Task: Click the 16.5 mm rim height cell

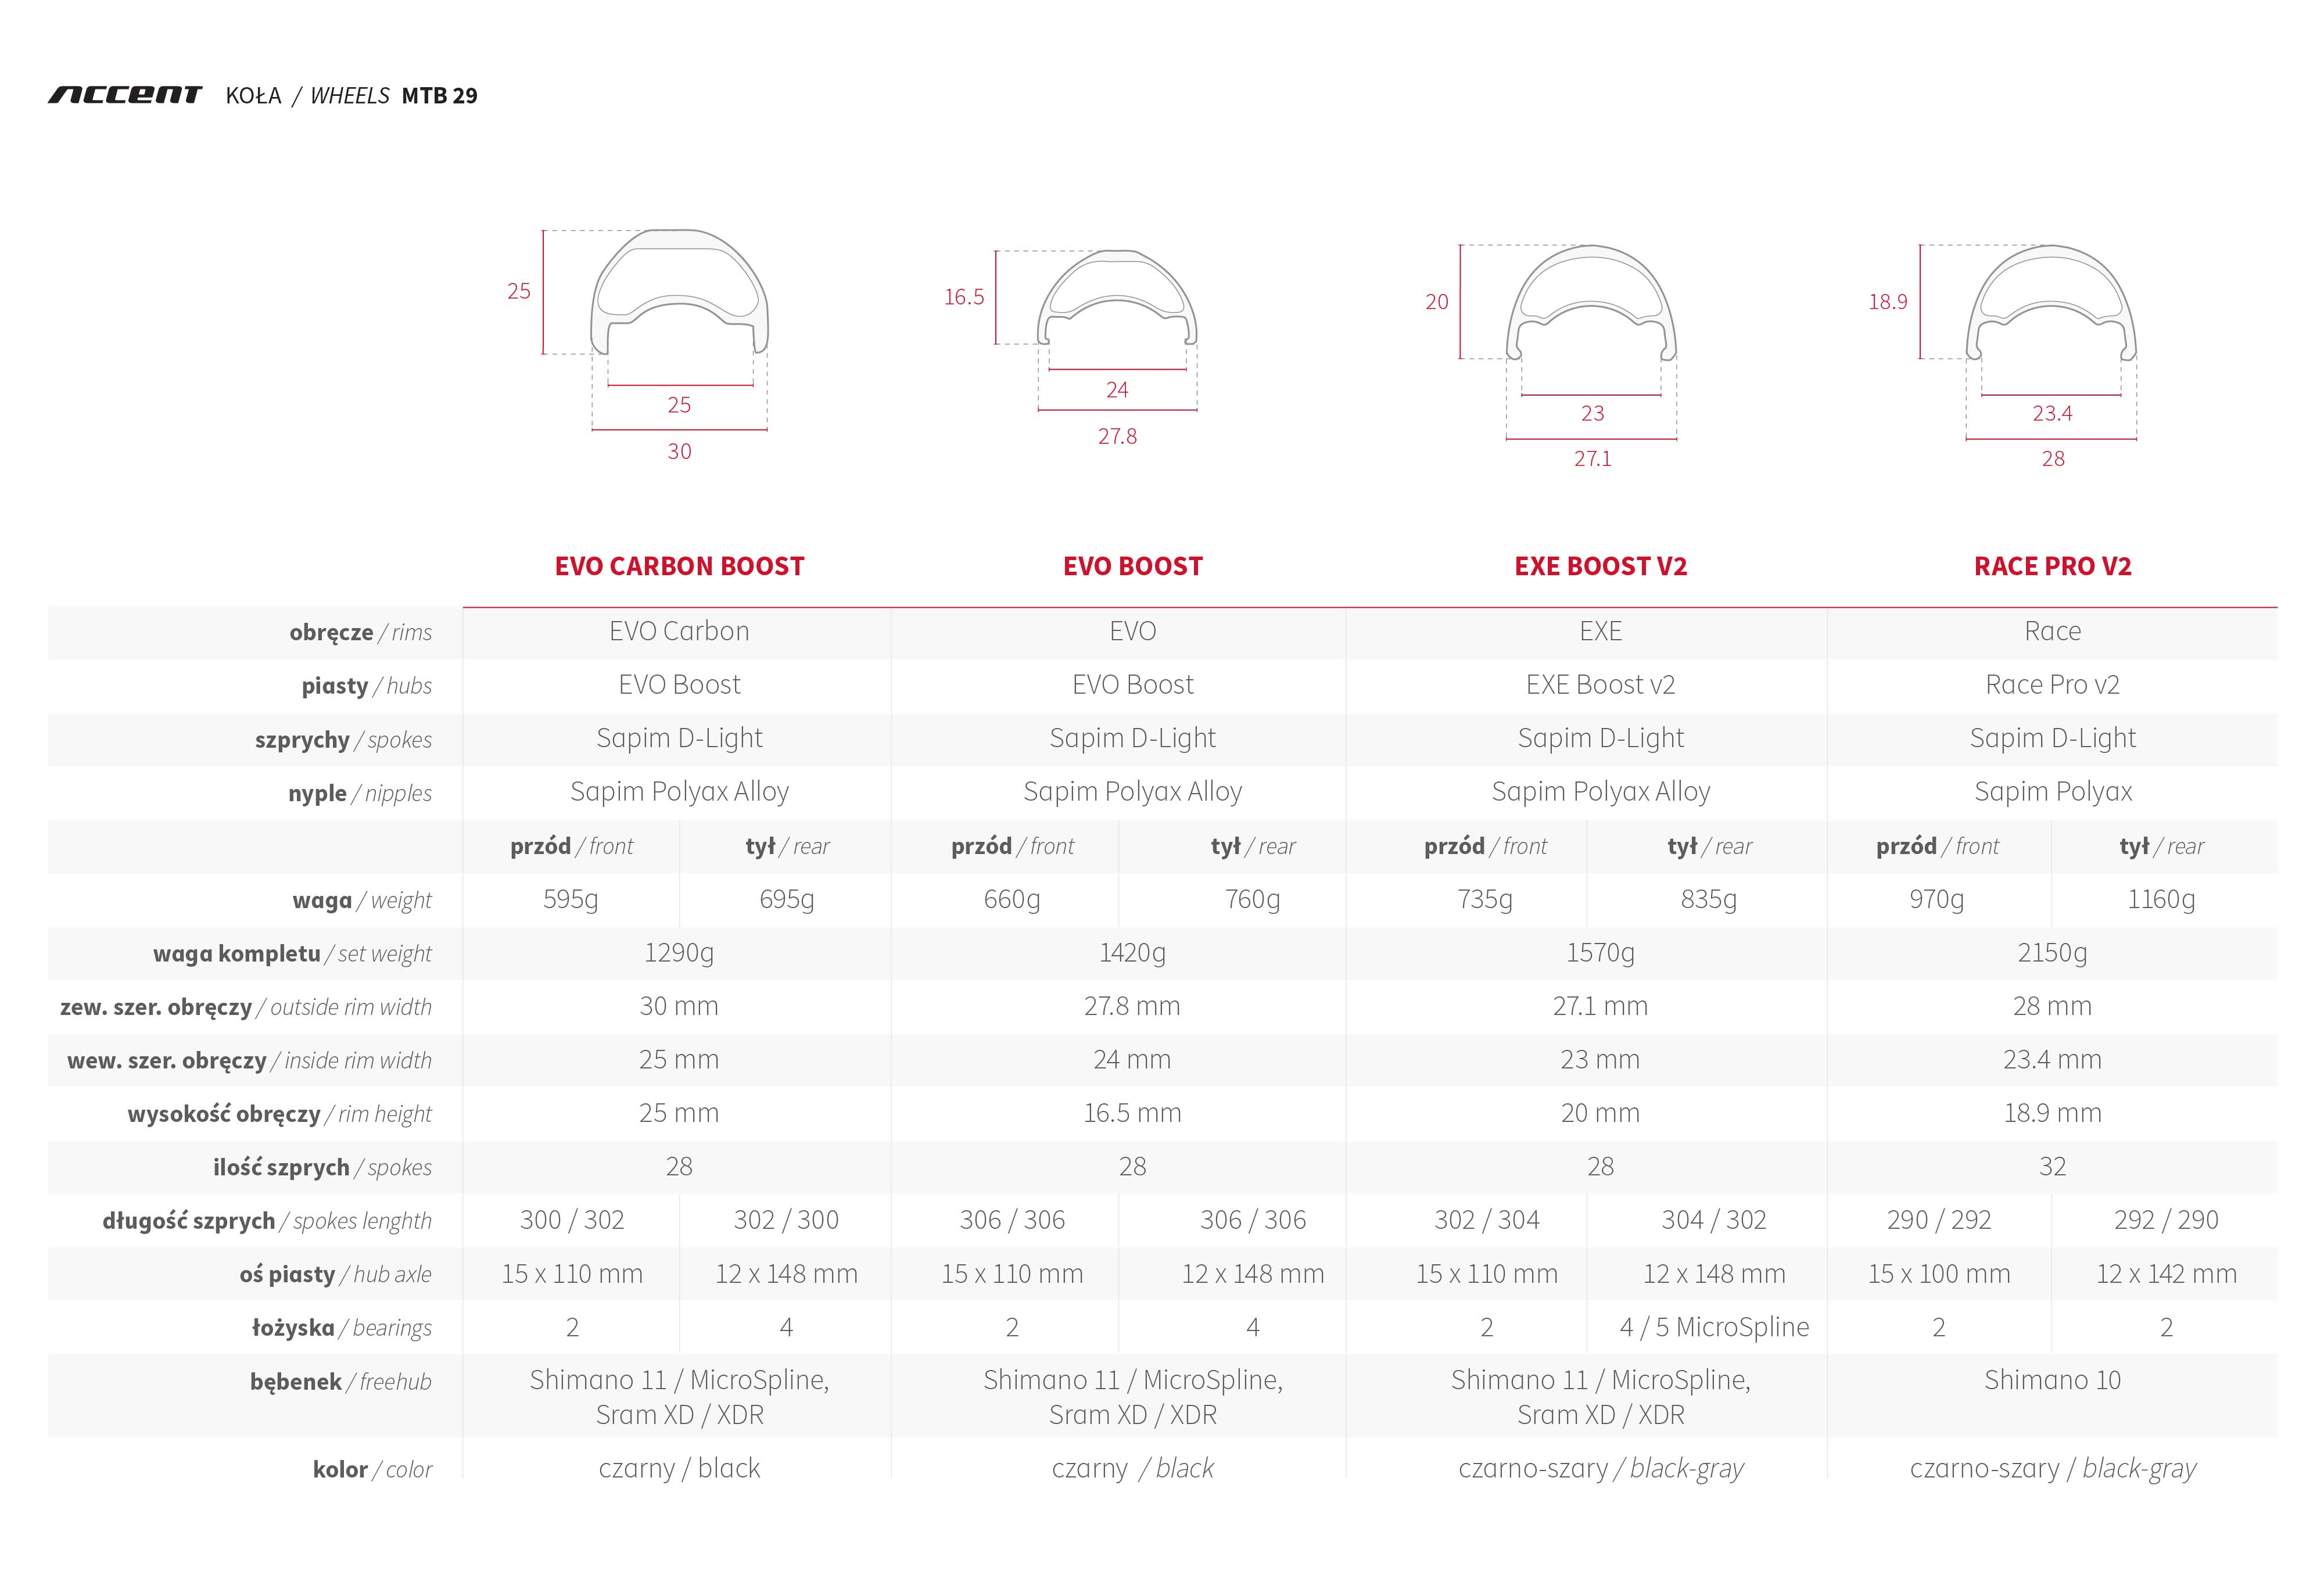Action: click(x=1132, y=1113)
